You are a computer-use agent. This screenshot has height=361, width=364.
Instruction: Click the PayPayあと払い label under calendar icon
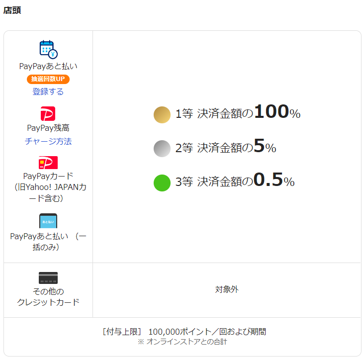pyautogui.click(x=48, y=67)
